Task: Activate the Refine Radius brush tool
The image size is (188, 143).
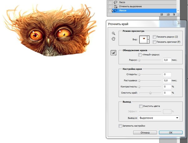Action: (113, 53)
